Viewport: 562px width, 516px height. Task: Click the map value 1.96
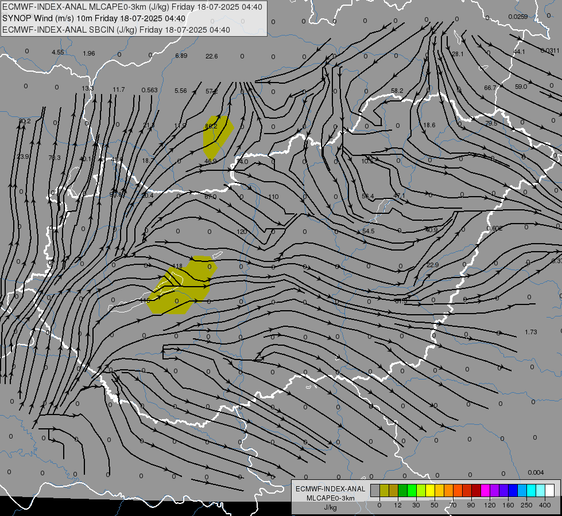(89, 53)
